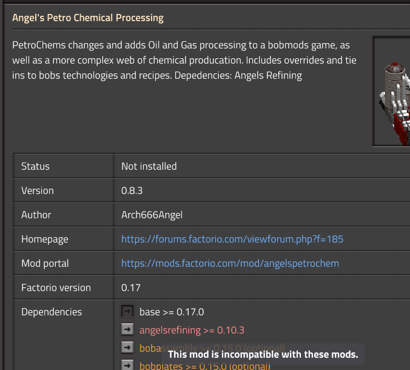Click arrow icon next to base dependency
This screenshot has width=410, height=370.
tap(127, 311)
